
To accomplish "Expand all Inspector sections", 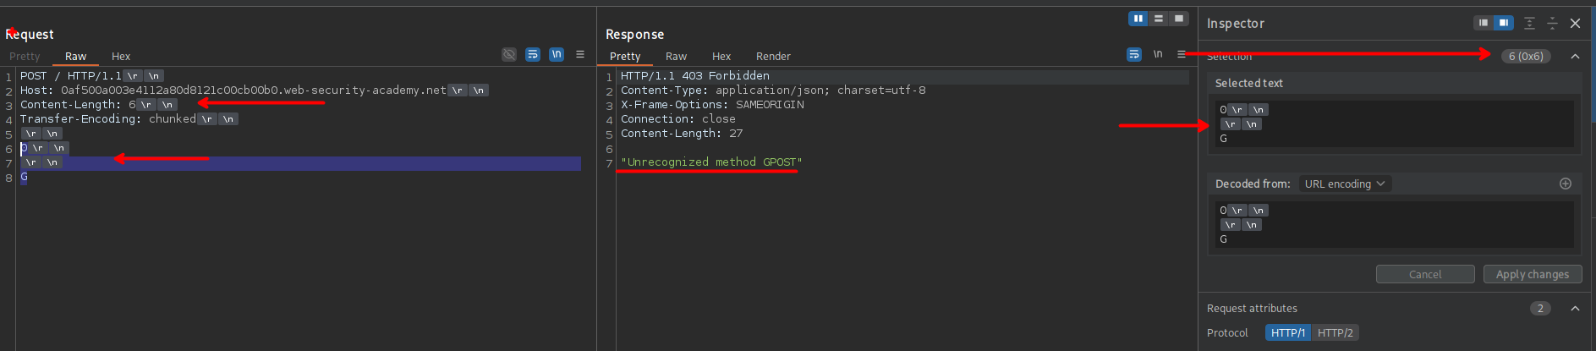I will click(1529, 24).
